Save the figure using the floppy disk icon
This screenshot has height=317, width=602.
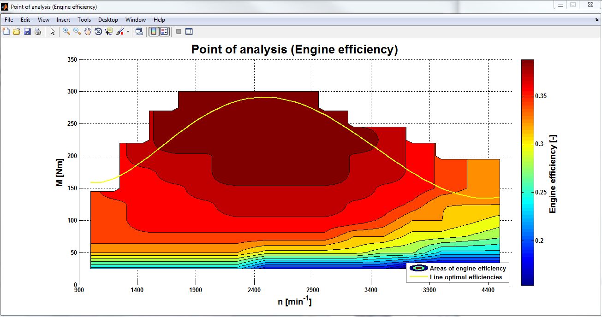click(27, 31)
